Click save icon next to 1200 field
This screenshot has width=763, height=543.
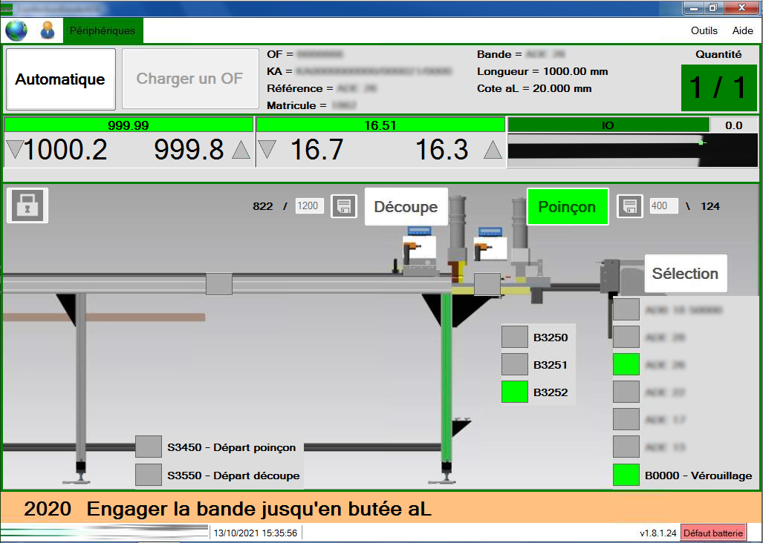click(344, 206)
